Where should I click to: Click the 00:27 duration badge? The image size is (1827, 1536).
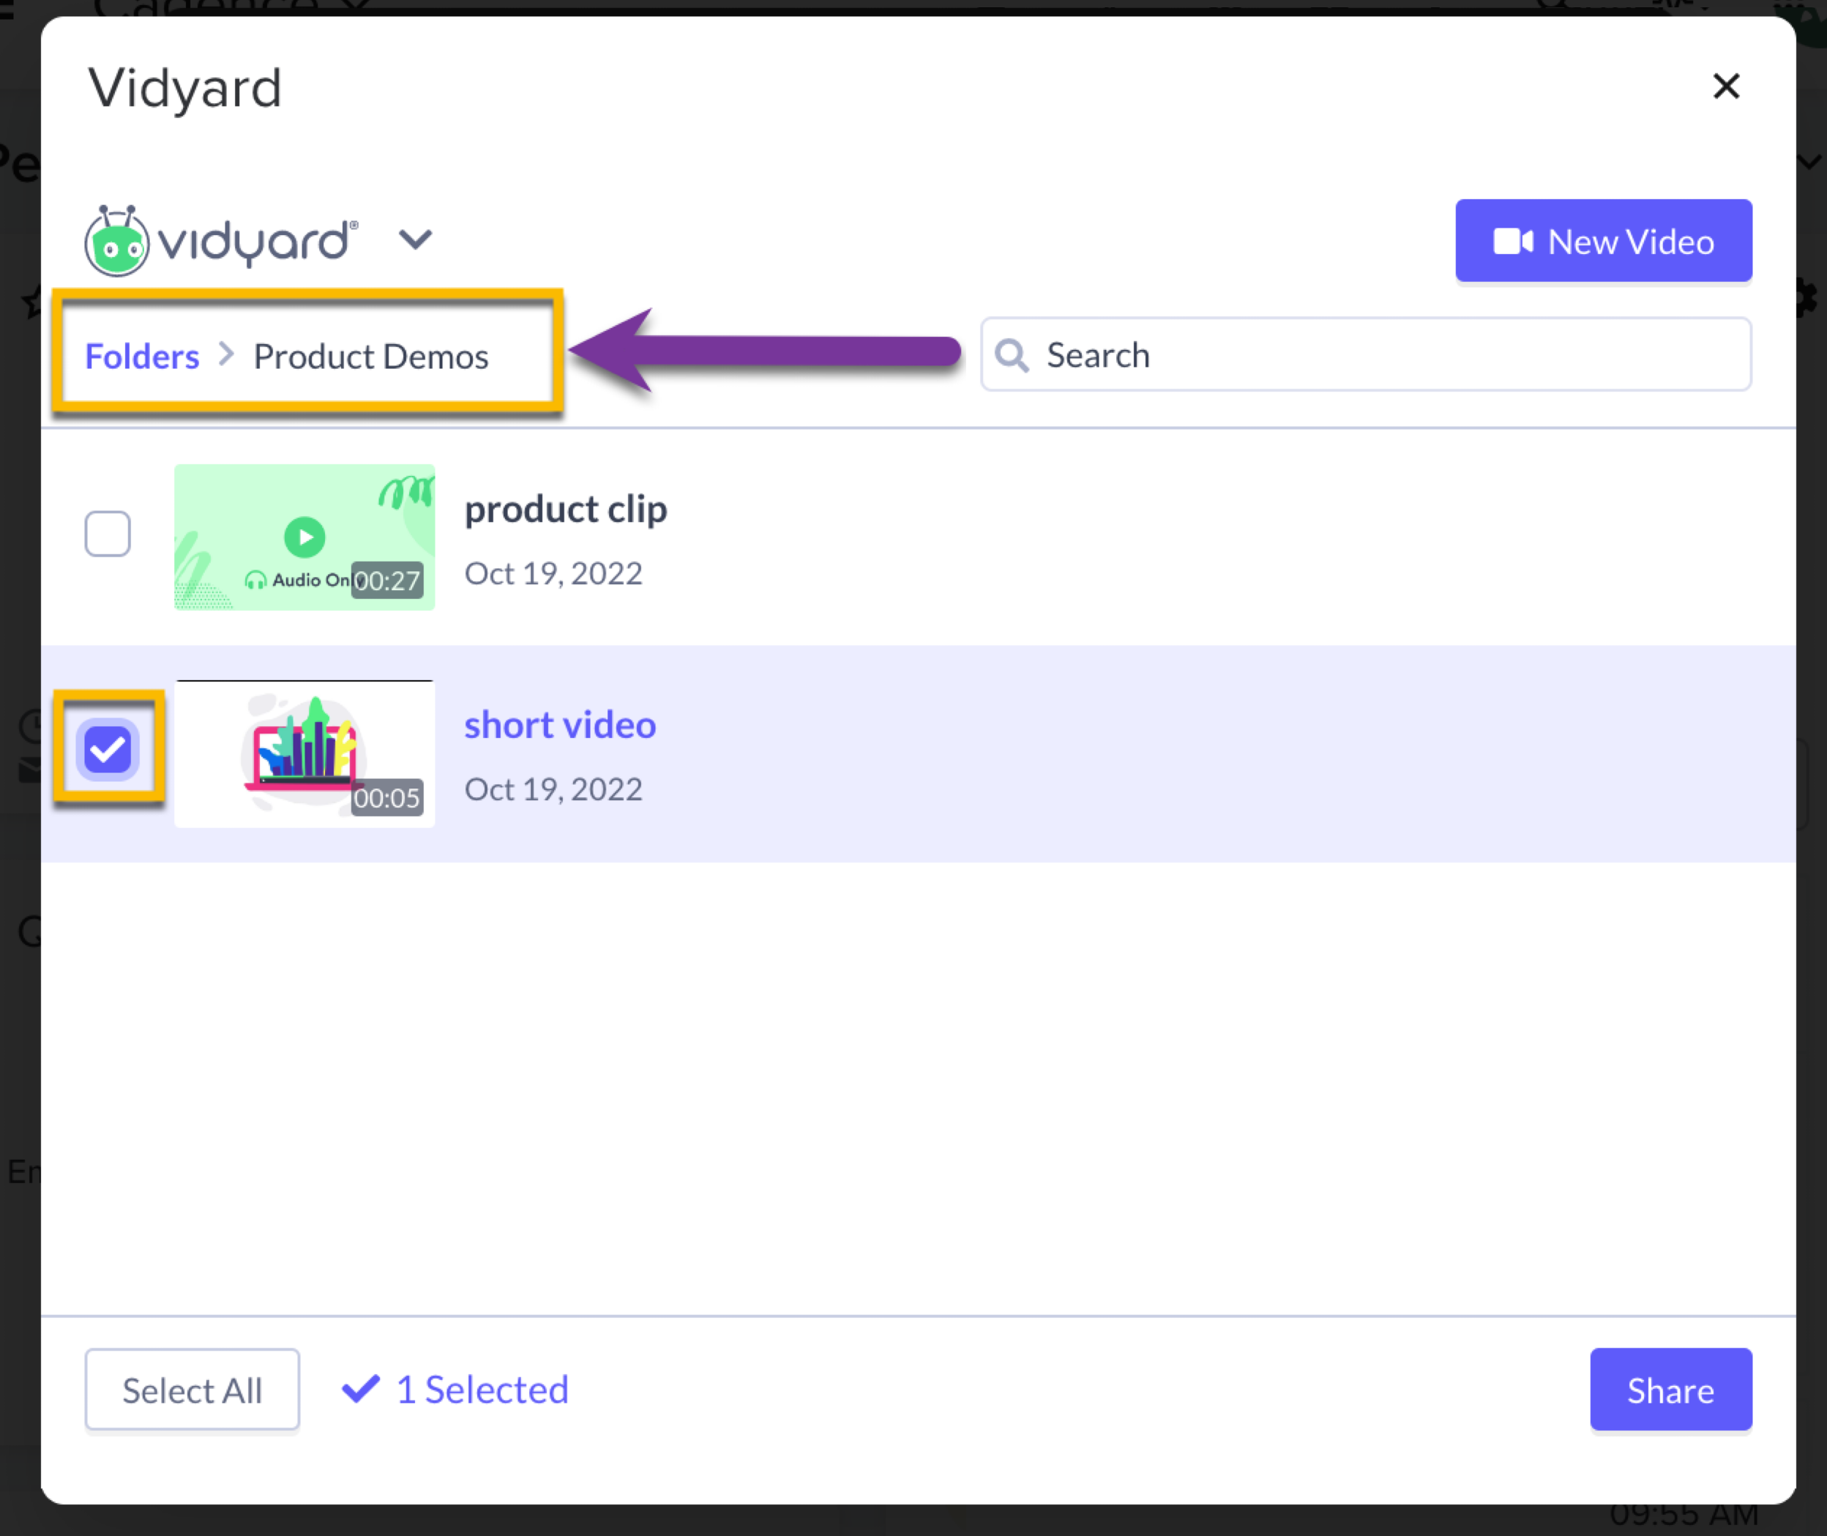pyautogui.click(x=387, y=581)
